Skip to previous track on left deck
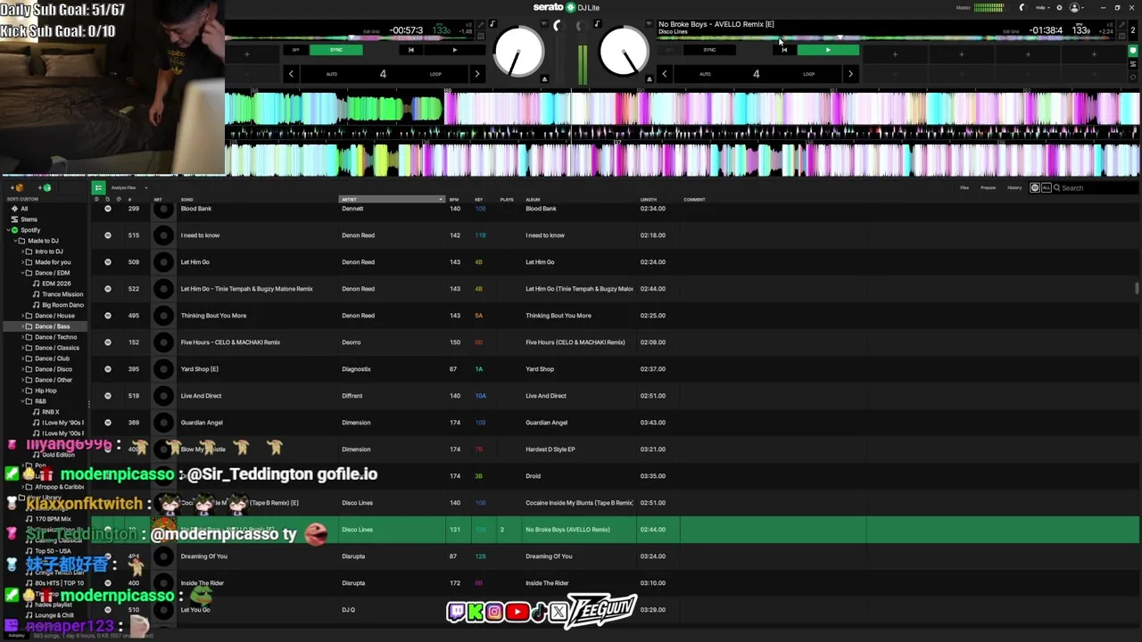Image resolution: width=1142 pixels, height=642 pixels. click(411, 50)
